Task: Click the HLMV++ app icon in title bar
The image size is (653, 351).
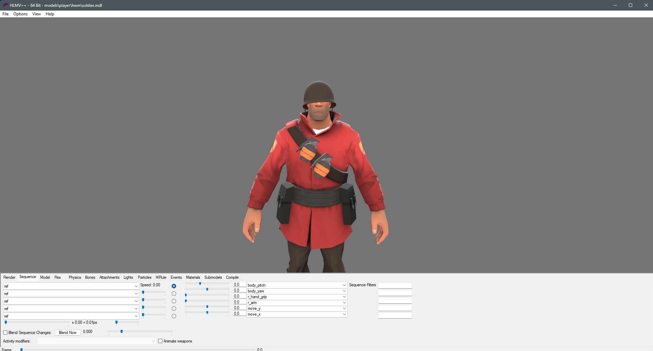Action: pyautogui.click(x=5, y=5)
